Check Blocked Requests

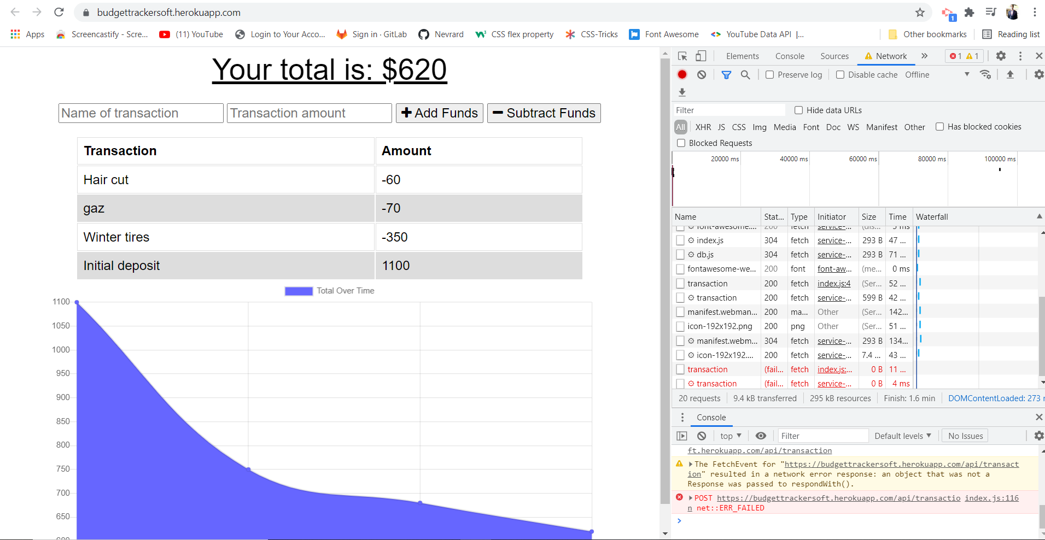point(681,143)
